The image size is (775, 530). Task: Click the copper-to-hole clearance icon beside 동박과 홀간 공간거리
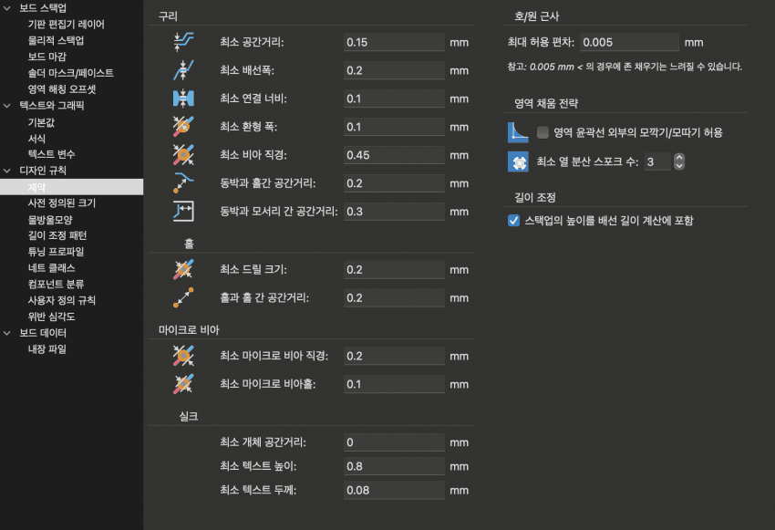click(x=183, y=183)
